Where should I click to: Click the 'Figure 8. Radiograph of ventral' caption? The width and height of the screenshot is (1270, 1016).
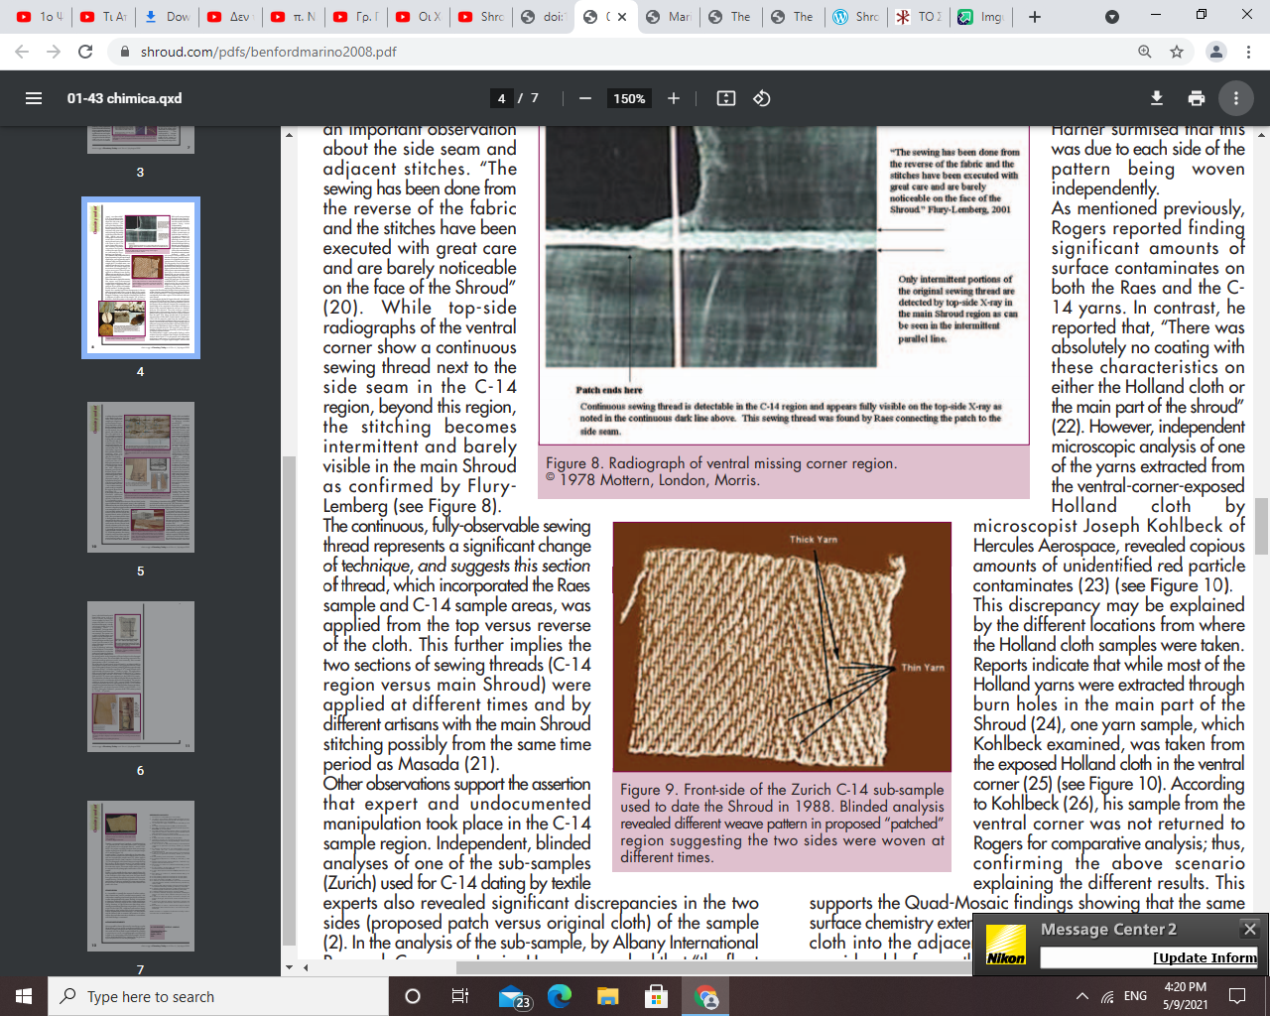pos(721,463)
